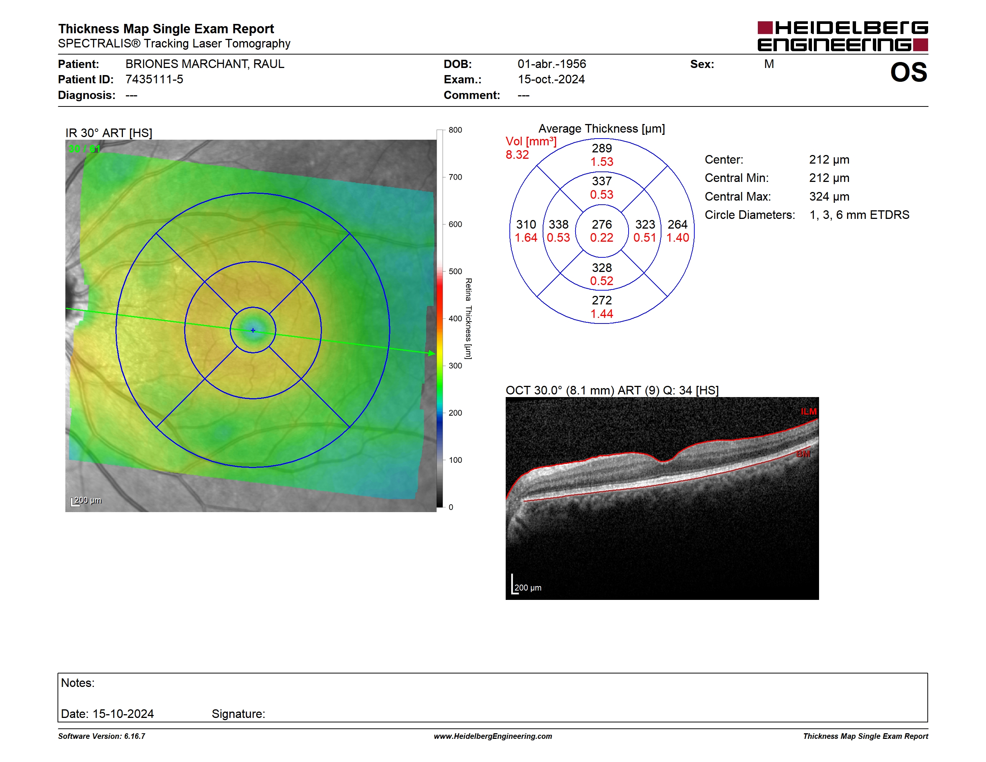Click central subfield volume 0.22
Image resolution: width=986 pixels, height=762 pixels.
pyautogui.click(x=602, y=238)
